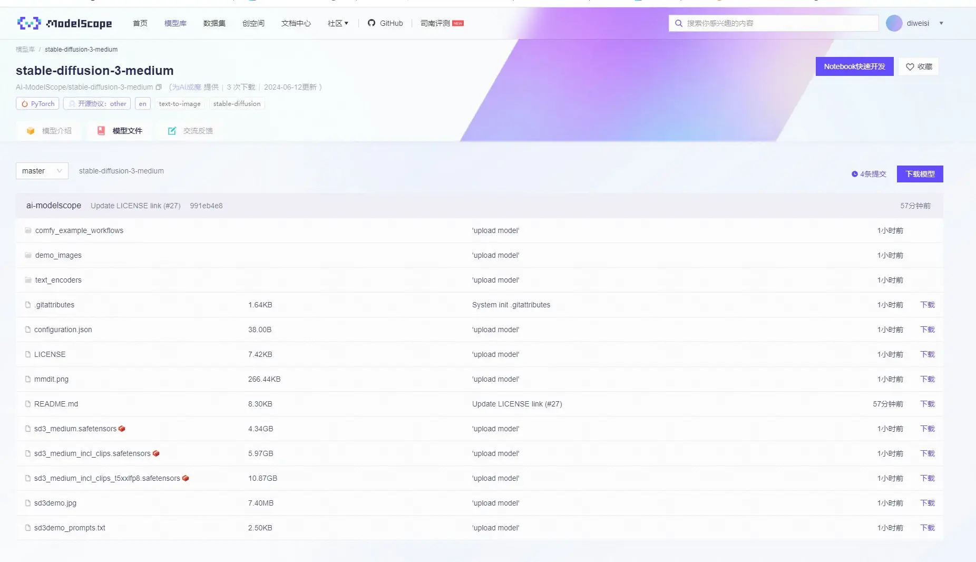
Task: Click the ModelScope logo
Action: 64,23
